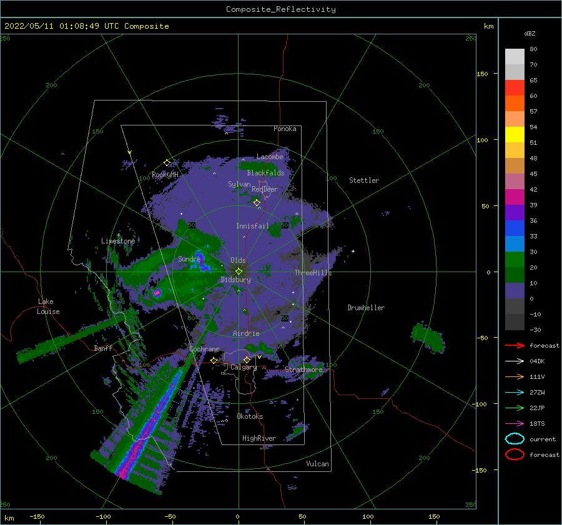Click the light gray 80–70 dBZ band

click(515, 57)
